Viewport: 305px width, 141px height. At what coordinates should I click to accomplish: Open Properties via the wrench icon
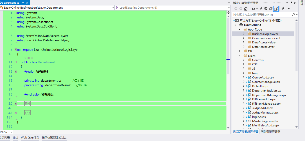click(x=283, y=9)
